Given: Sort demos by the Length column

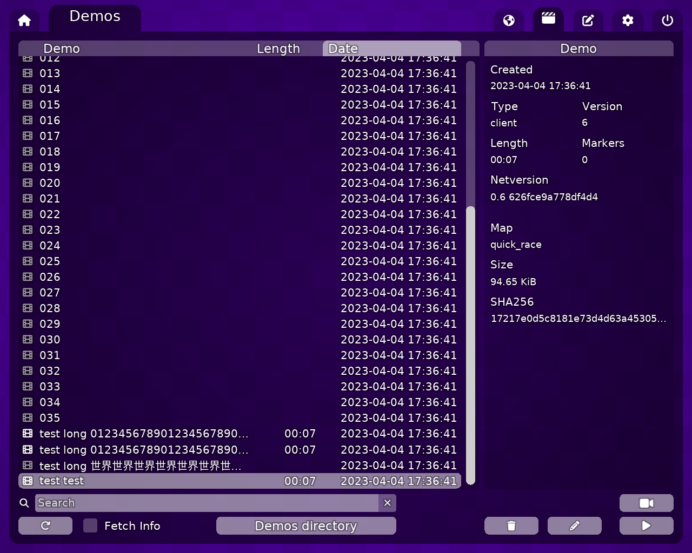Looking at the screenshot, I should click(x=278, y=48).
